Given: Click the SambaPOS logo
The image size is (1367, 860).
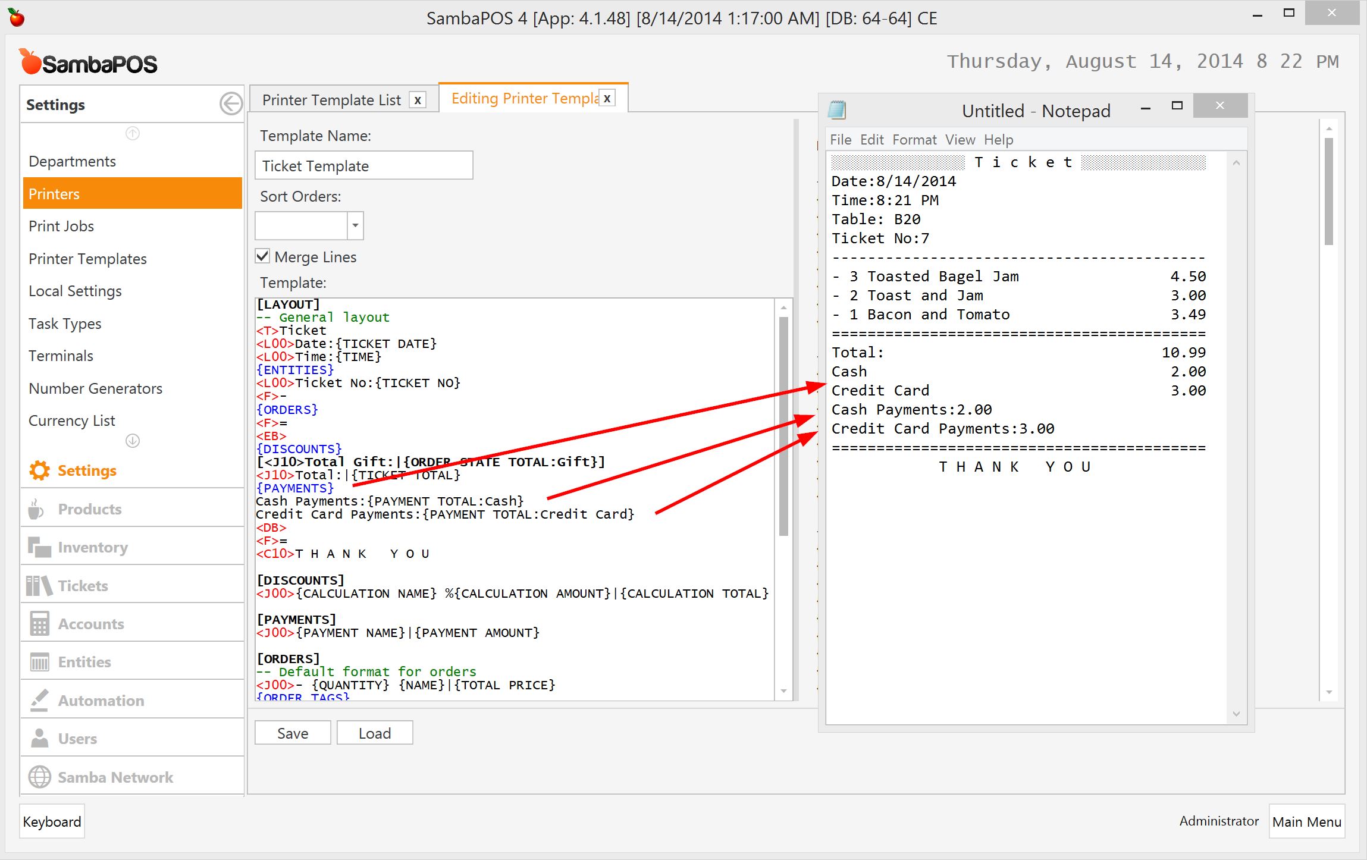Looking at the screenshot, I should 88,62.
